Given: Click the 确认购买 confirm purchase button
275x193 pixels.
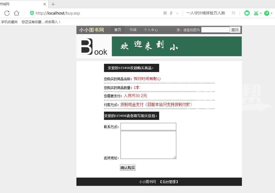Looking at the screenshot, I should 128,168.
